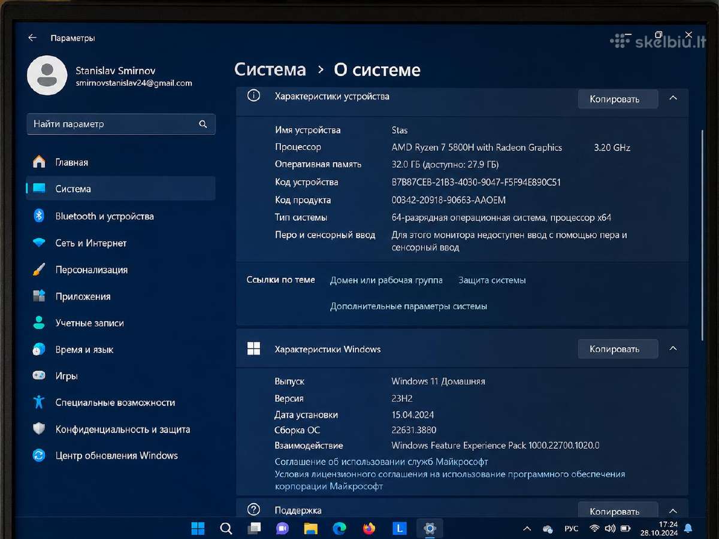Open Приложения settings
This screenshot has width=719, height=539.
point(120,296)
